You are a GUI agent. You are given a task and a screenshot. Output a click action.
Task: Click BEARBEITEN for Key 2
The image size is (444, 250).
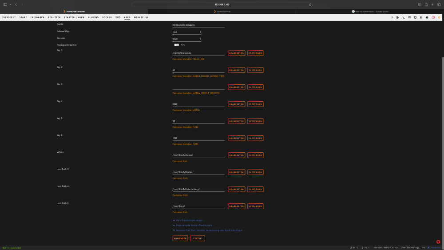coord(237,70)
